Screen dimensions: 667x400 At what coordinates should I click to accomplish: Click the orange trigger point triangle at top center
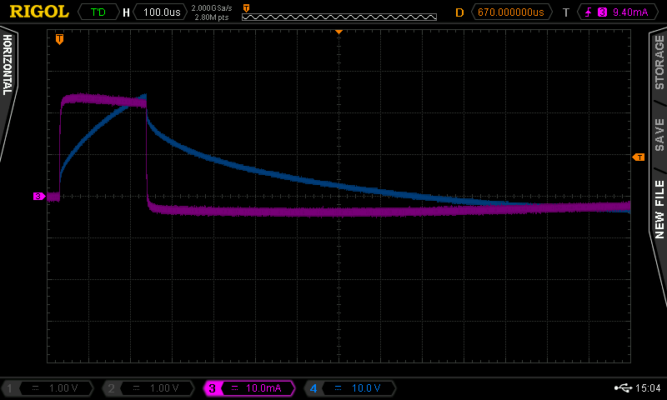coord(339,32)
